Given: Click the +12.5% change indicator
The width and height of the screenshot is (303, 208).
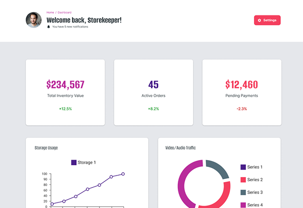Looking at the screenshot, I should tap(65, 109).
